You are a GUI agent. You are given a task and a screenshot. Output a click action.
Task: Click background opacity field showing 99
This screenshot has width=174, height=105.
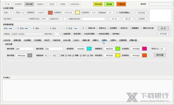[110, 13]
